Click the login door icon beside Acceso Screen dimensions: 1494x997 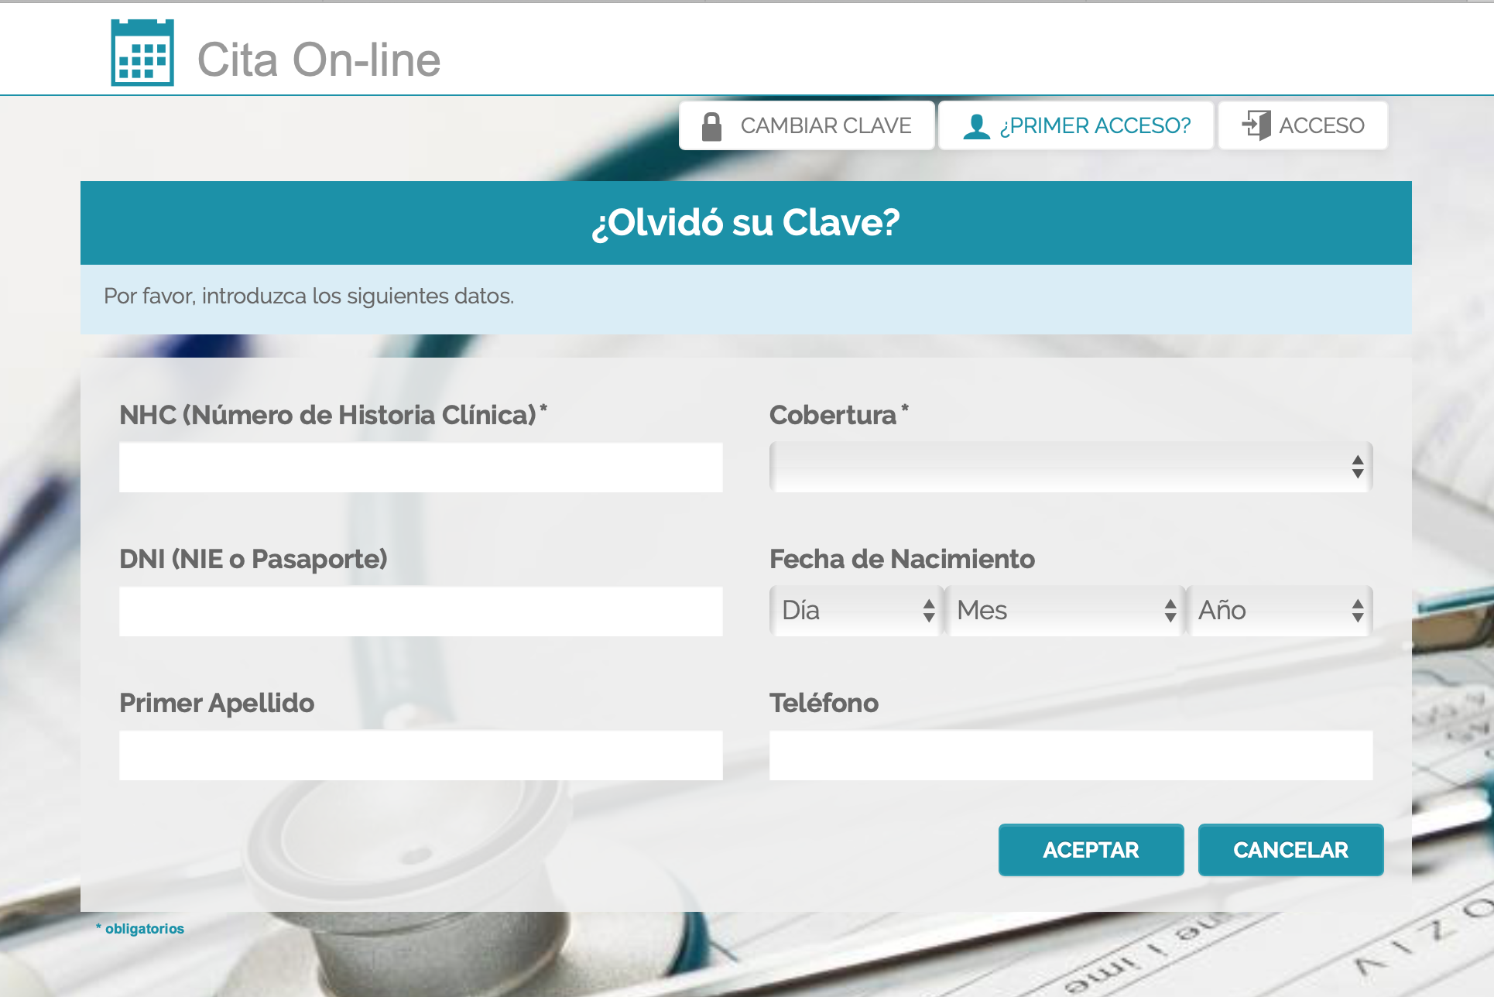click(x=1256, y=125)
